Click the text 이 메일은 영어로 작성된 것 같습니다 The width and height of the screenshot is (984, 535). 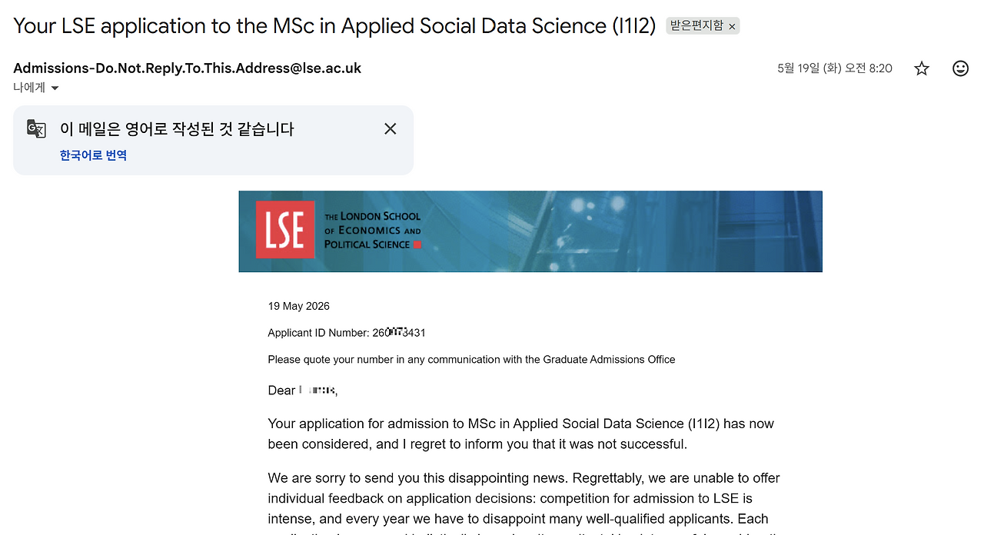point(177,128)
